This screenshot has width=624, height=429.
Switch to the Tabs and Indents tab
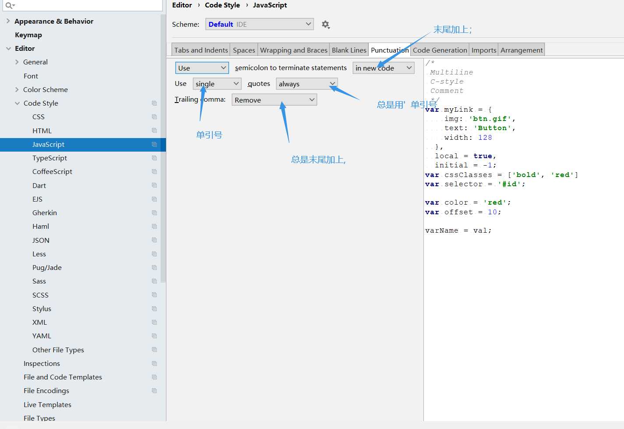pyautogui.click(x=201, y=50)
